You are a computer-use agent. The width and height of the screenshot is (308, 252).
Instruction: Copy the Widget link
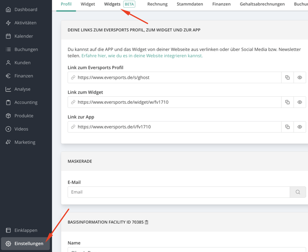[287, 102]
